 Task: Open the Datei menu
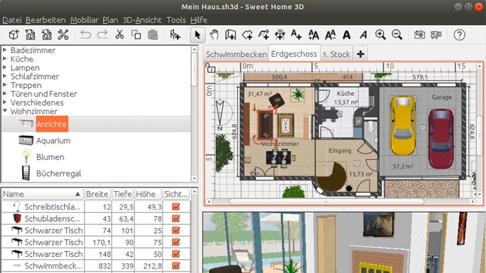point(12,20)
